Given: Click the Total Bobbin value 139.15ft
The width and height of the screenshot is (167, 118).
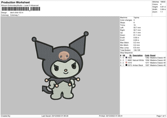Looking at the screenshot, I should tap(137, 50).
